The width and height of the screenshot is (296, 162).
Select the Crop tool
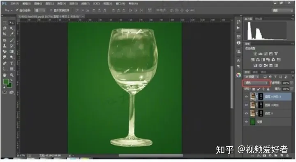[x=5, y=34]
